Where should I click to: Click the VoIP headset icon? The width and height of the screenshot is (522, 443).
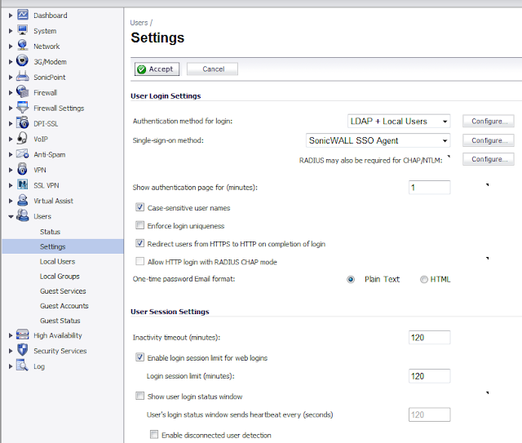click(23, 139)
